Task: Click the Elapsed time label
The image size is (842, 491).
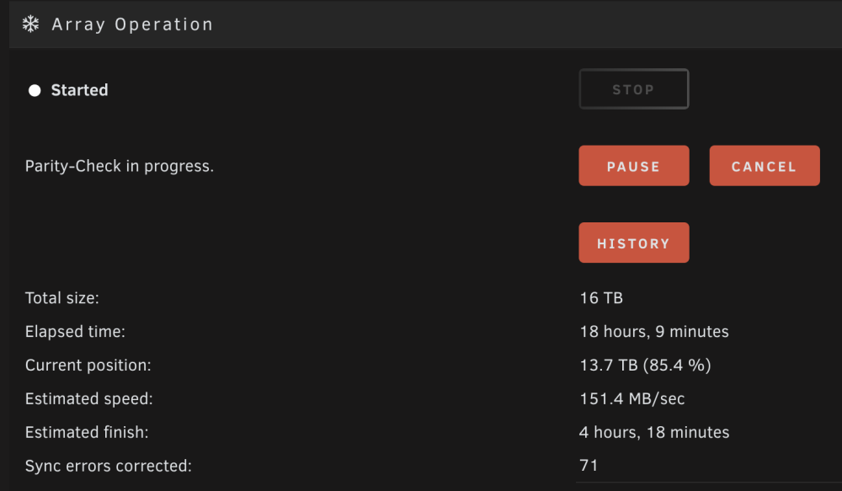Action: coord(75,332)
